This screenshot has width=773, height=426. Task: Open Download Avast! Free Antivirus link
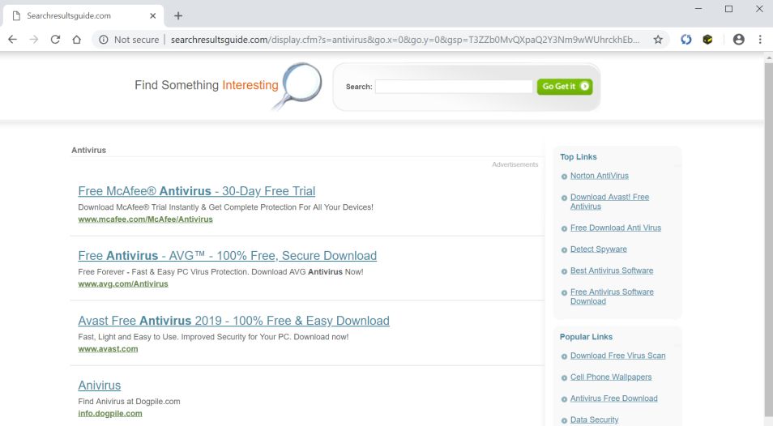(610, 202)
